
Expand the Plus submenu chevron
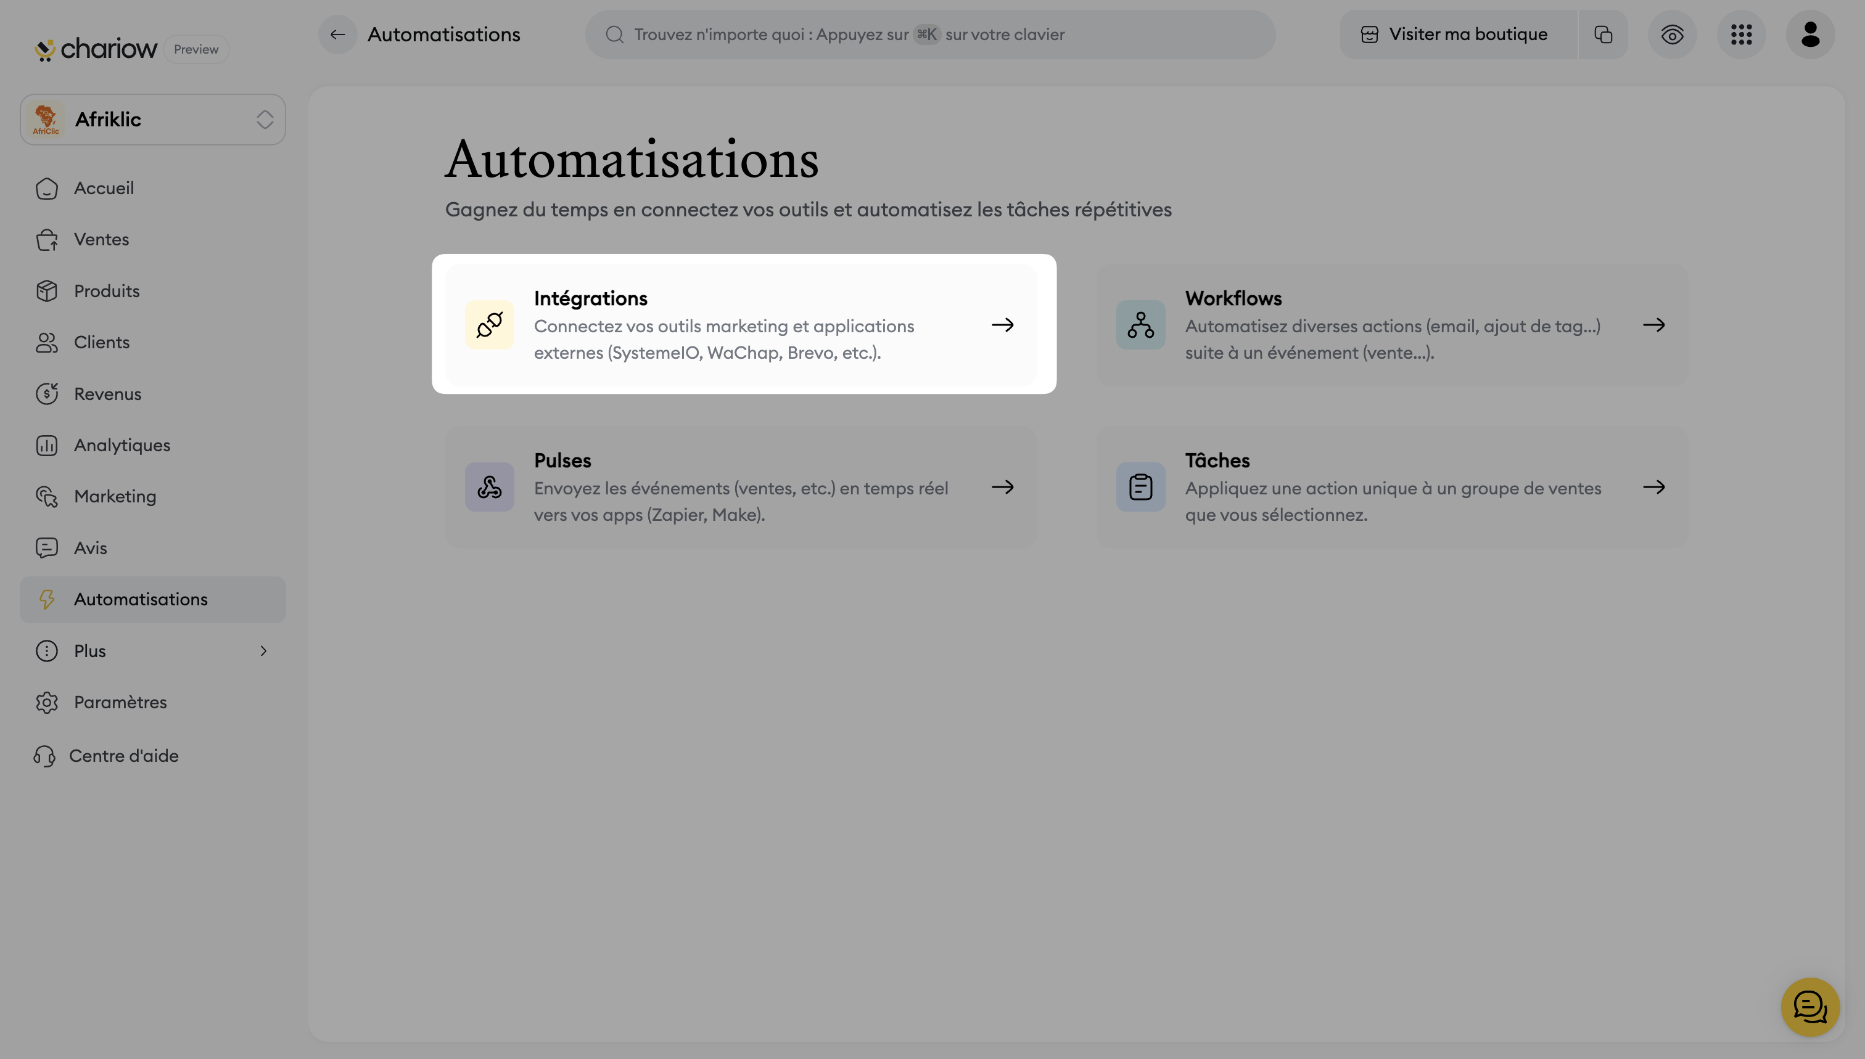263,651
